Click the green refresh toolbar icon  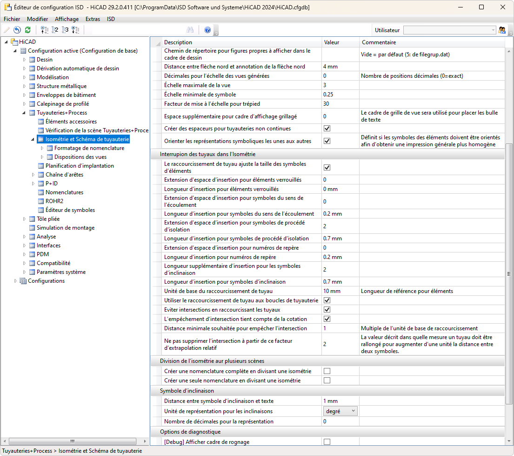click(x=27, y=30)
